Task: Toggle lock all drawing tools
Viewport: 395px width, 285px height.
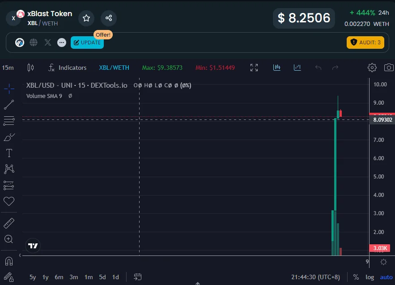Action: click(9, 277)
